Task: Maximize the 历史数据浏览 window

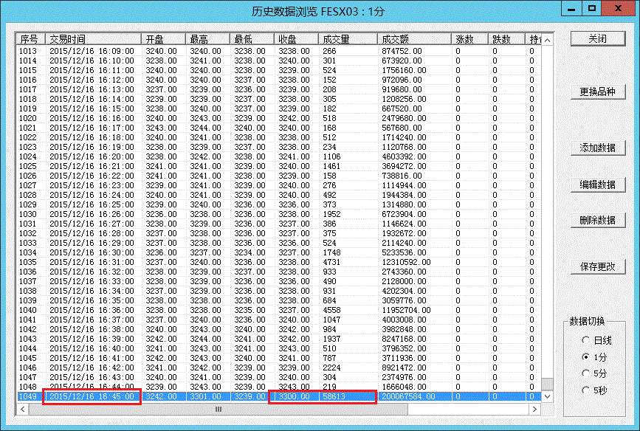Action: point(592,8)
